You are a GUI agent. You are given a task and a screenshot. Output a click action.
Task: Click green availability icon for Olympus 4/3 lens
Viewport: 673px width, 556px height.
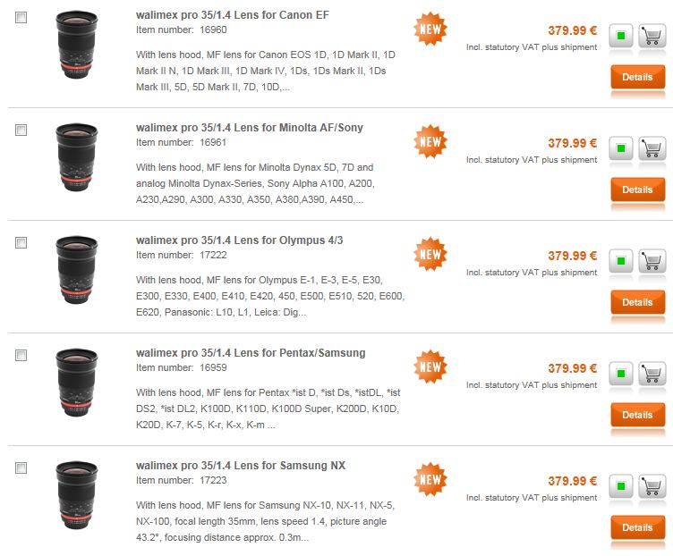pyautogui.click(x=620, y=261)
